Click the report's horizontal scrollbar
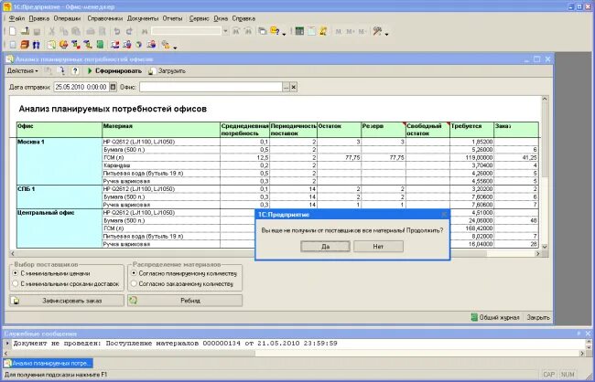 tap(276, 253)
